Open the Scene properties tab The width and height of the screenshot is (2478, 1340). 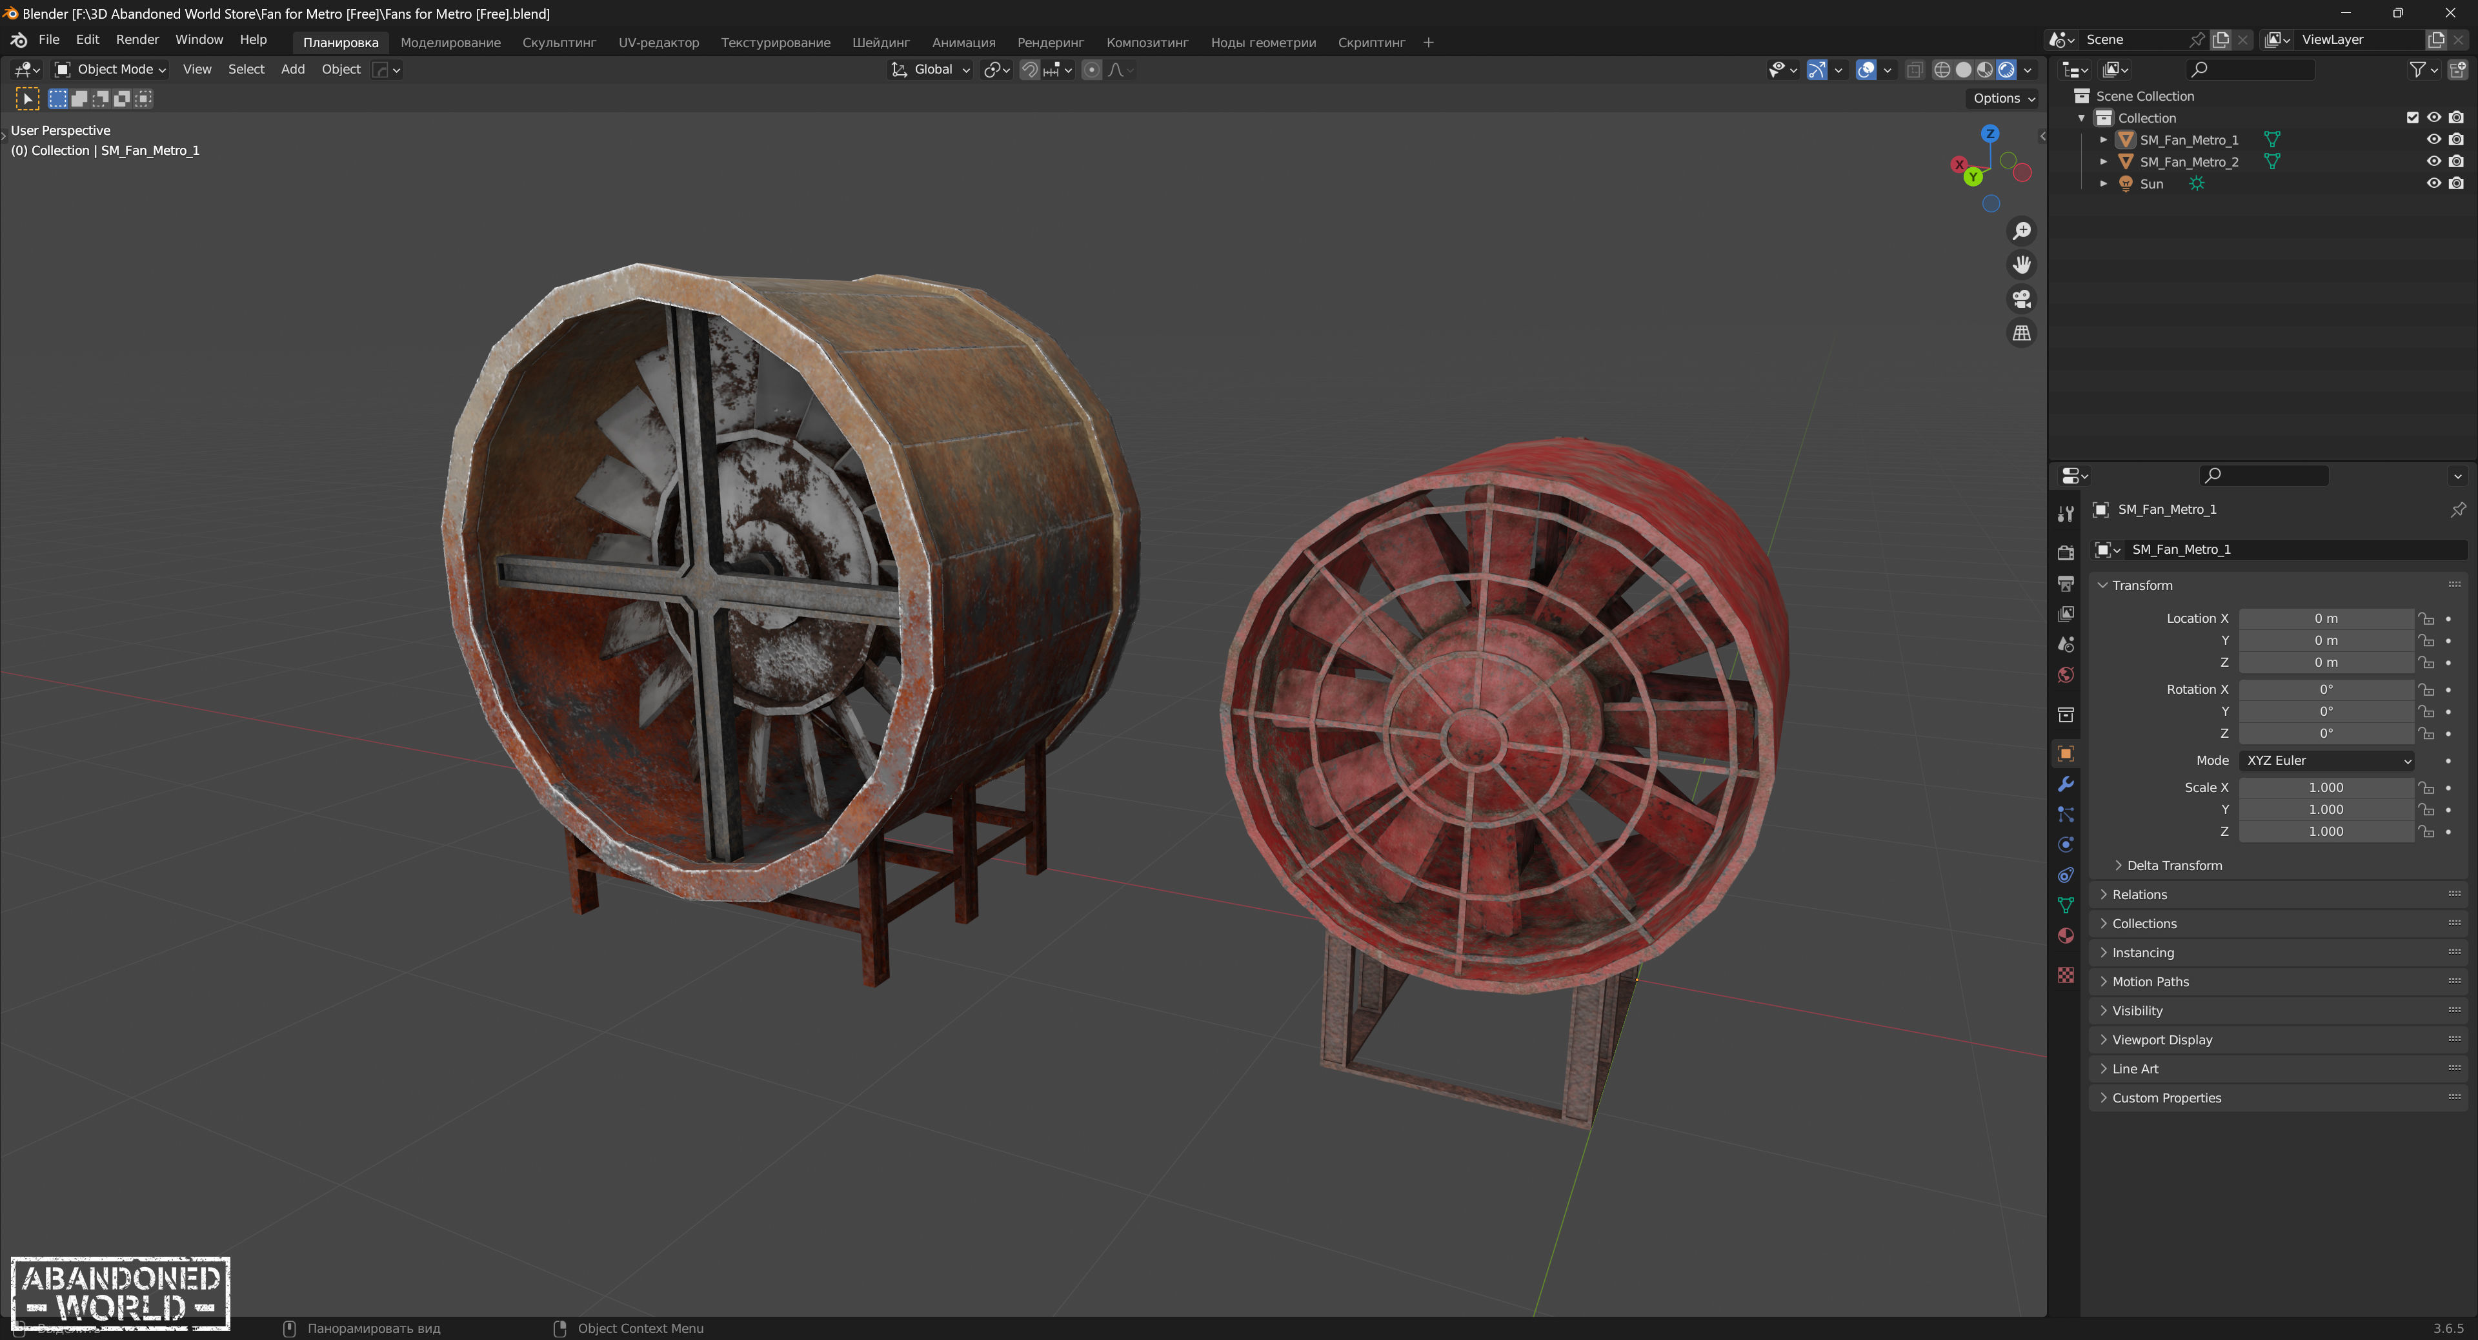click(x=2065, y=645)
